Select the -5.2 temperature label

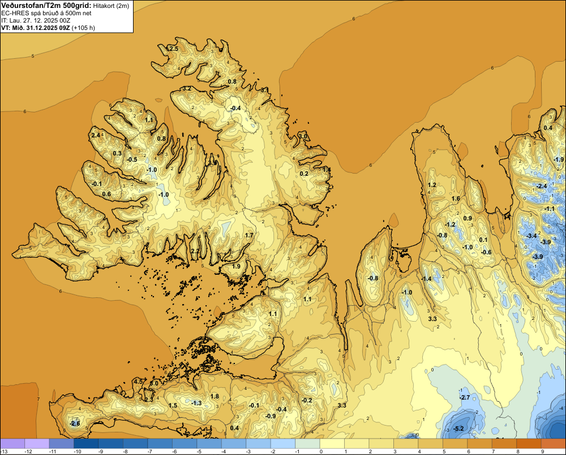pyautogui.click(x=458, y=428)
